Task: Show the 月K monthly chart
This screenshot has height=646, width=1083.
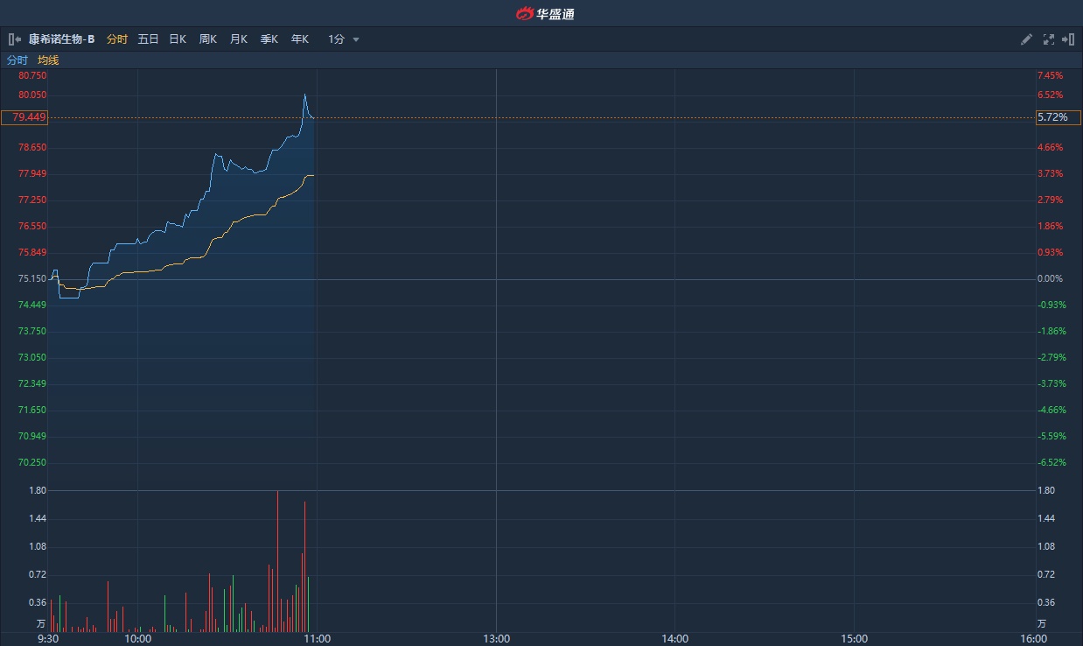Action: [238, 39]
